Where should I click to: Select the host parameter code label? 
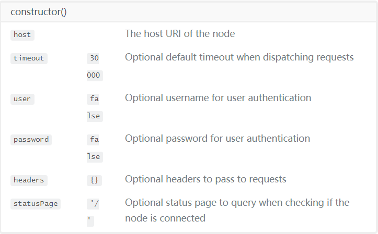pos(22,35)
